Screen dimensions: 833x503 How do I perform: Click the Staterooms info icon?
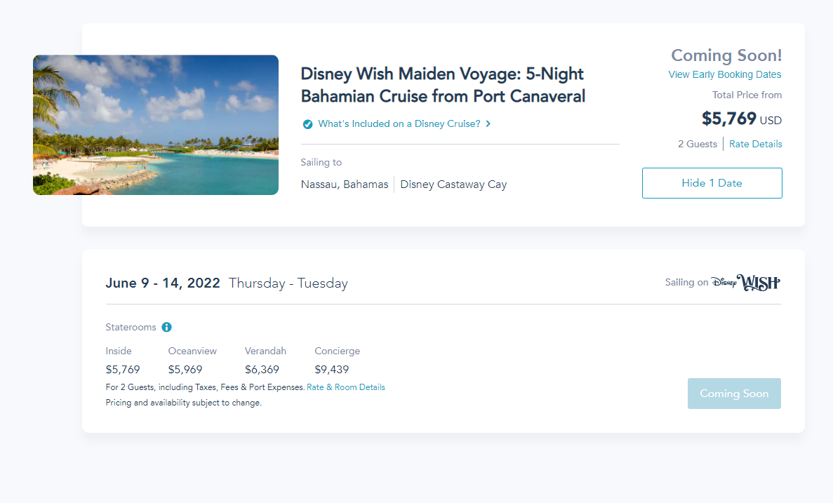coord(167,327)
